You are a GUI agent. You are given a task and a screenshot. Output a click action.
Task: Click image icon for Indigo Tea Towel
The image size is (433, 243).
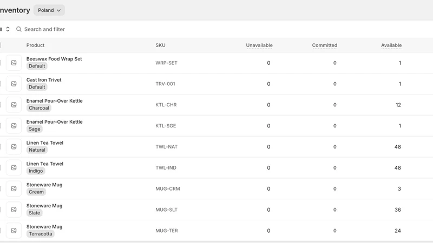click(x=14, y=167)
